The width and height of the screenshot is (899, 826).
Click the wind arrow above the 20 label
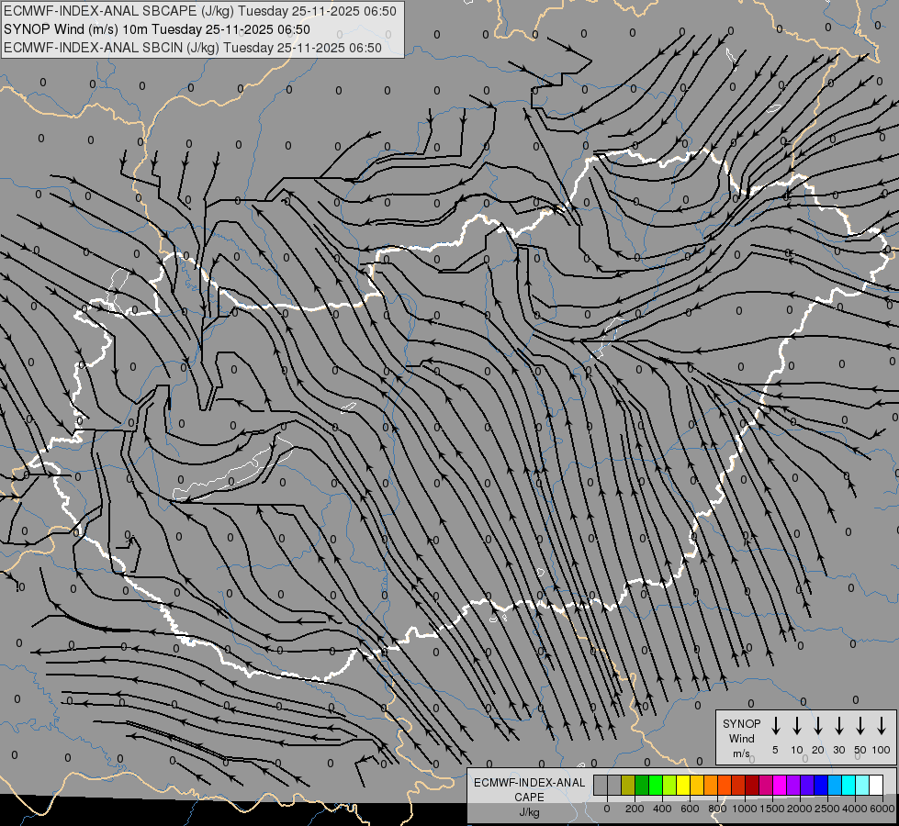click(817, 726)
